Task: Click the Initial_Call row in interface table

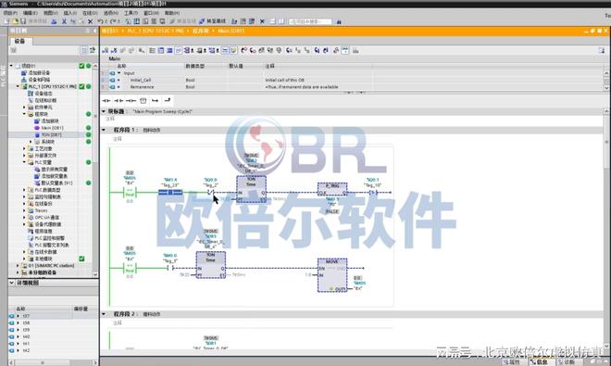Action: coord(353,80)
